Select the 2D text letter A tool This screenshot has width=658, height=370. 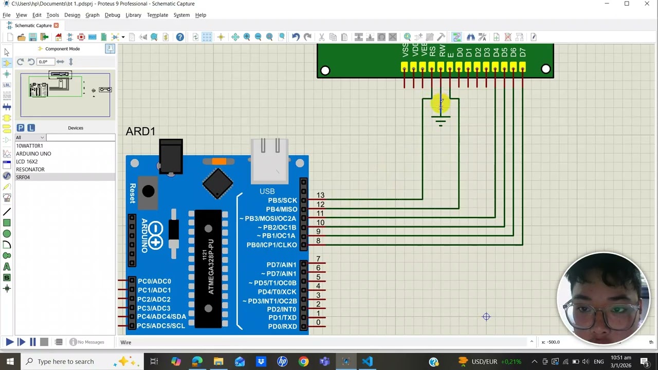click(x=7, y=267)
